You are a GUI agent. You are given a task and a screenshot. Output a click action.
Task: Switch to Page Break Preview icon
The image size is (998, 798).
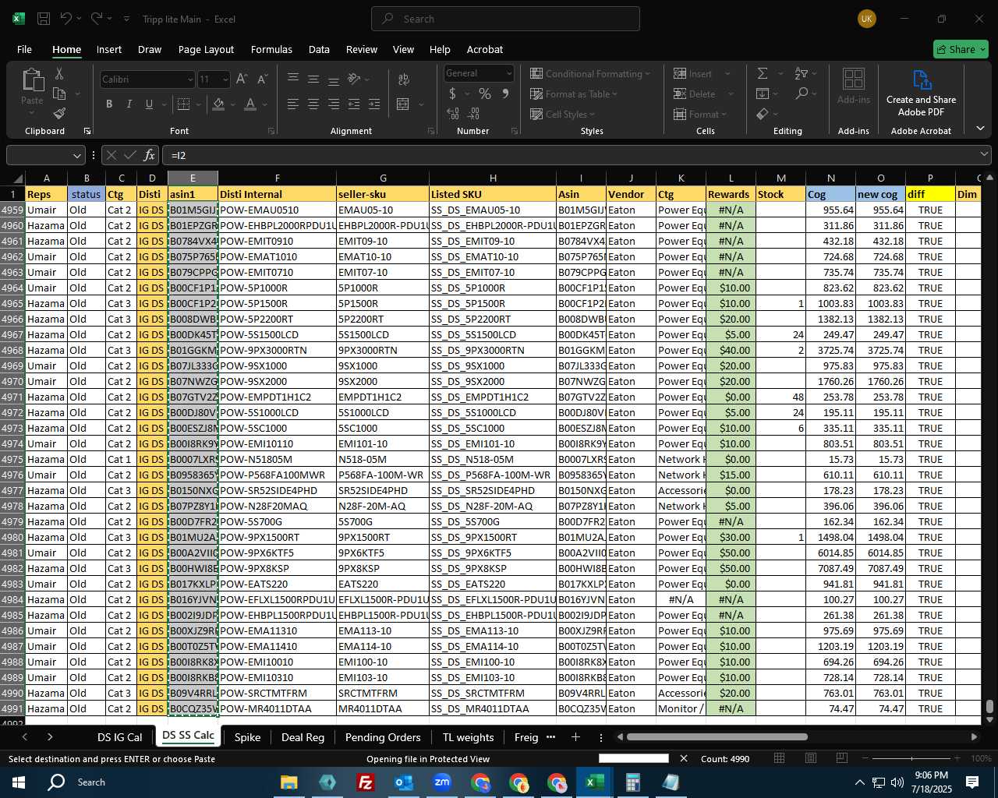pos(842,758)
